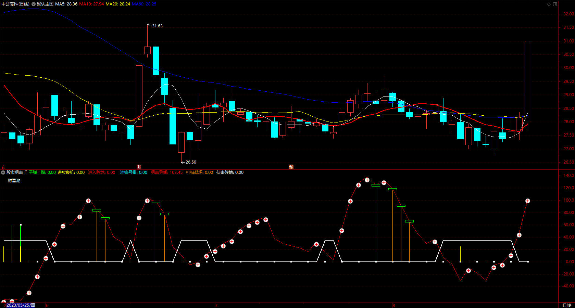Select the 2023/05/25/四 date label
The height and width of the screenshot is (308, 575).
click(21, 305)
